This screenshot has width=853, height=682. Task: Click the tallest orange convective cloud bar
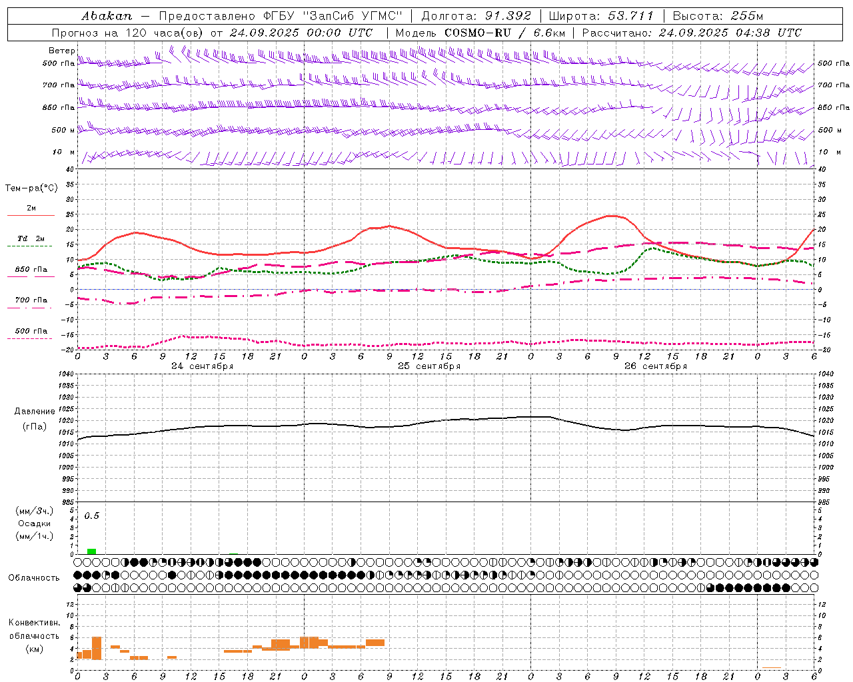[97, 648]
